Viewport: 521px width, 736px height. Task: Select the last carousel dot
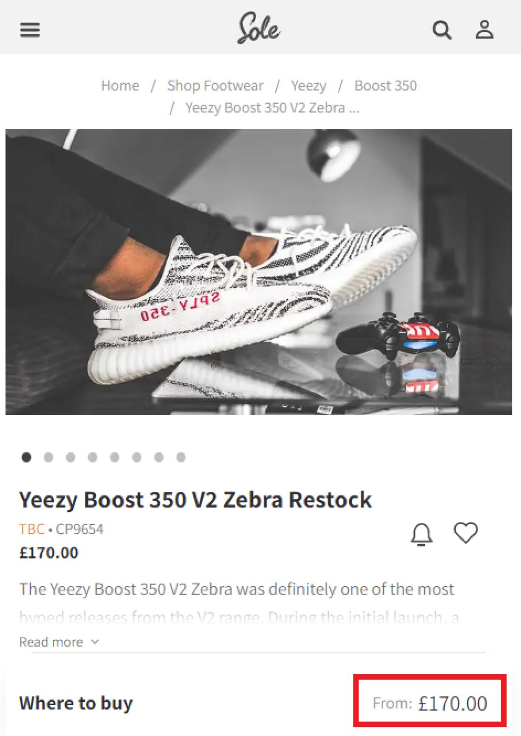(x=181, y=457)
